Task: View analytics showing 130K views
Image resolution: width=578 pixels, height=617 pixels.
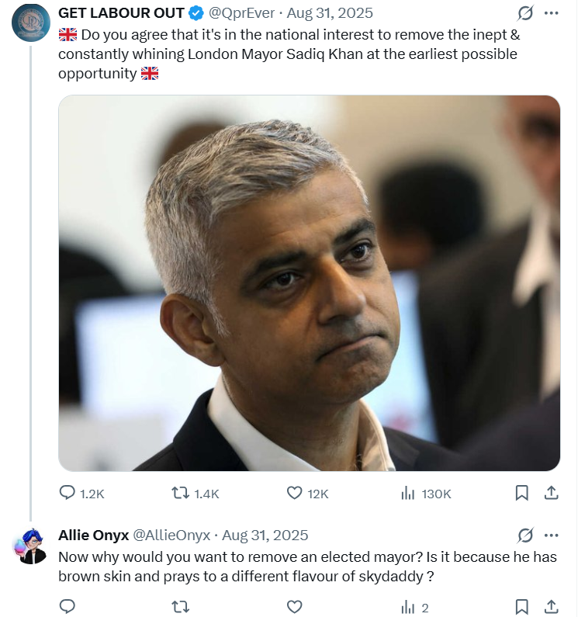Action: (407, 493)
